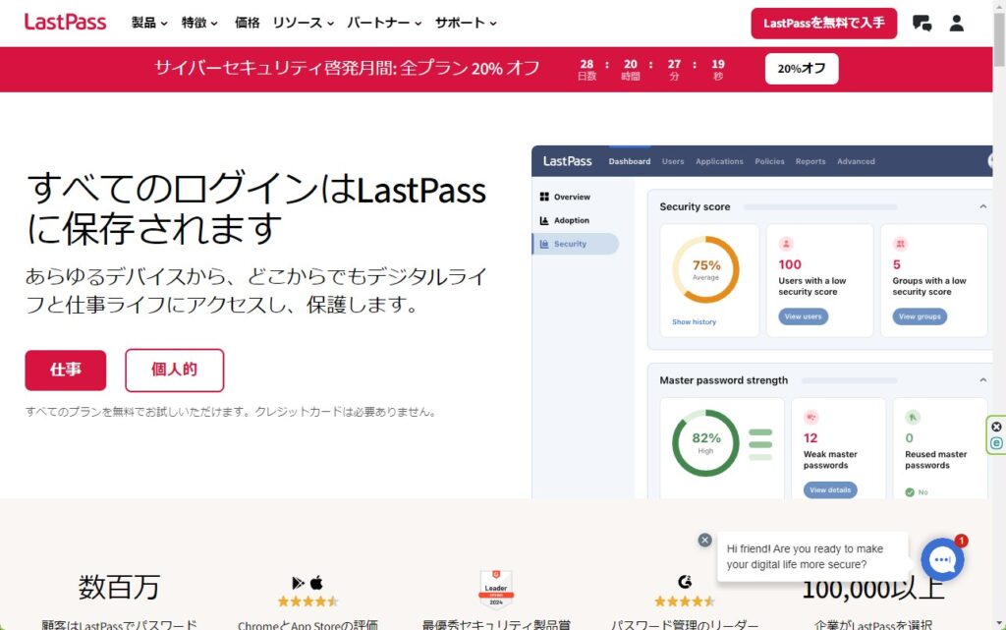Open the blue chat widget bubble
This screenshot has height=630, width=1006.
[x=942, y=559]
